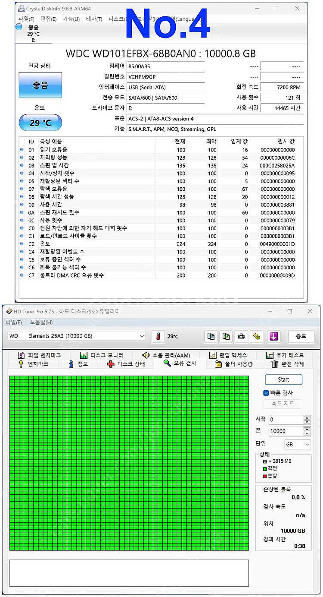This screenshot has height=597, width=323.
Task: Open the 기능(U) menu in CrystalDiskInfo
Action: click(71, 19)
